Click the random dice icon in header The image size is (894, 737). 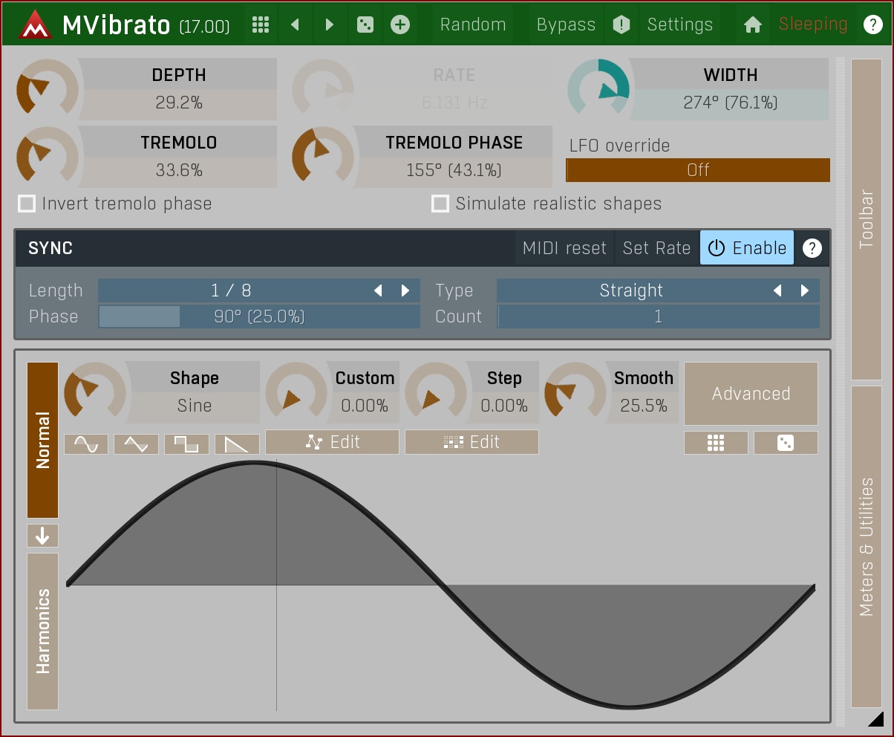tap(365, 25)
